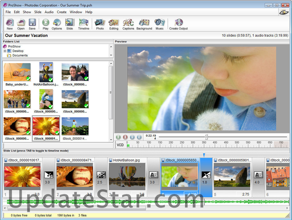Click the ProShow icon in folders list
This screenshot has width=292, height=220.
pyautogui.click(x=5, y=46)
